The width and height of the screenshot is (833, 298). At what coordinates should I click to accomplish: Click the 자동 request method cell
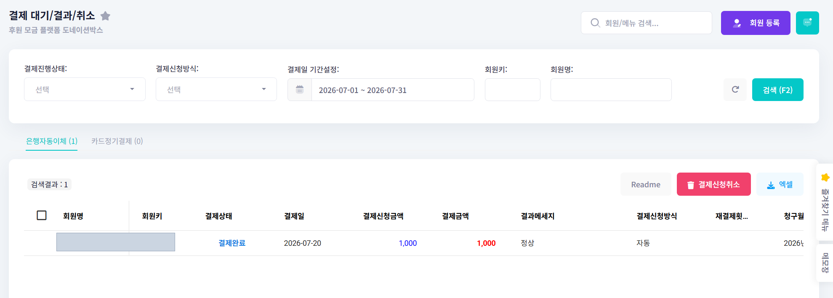click(x=643, y=243)
